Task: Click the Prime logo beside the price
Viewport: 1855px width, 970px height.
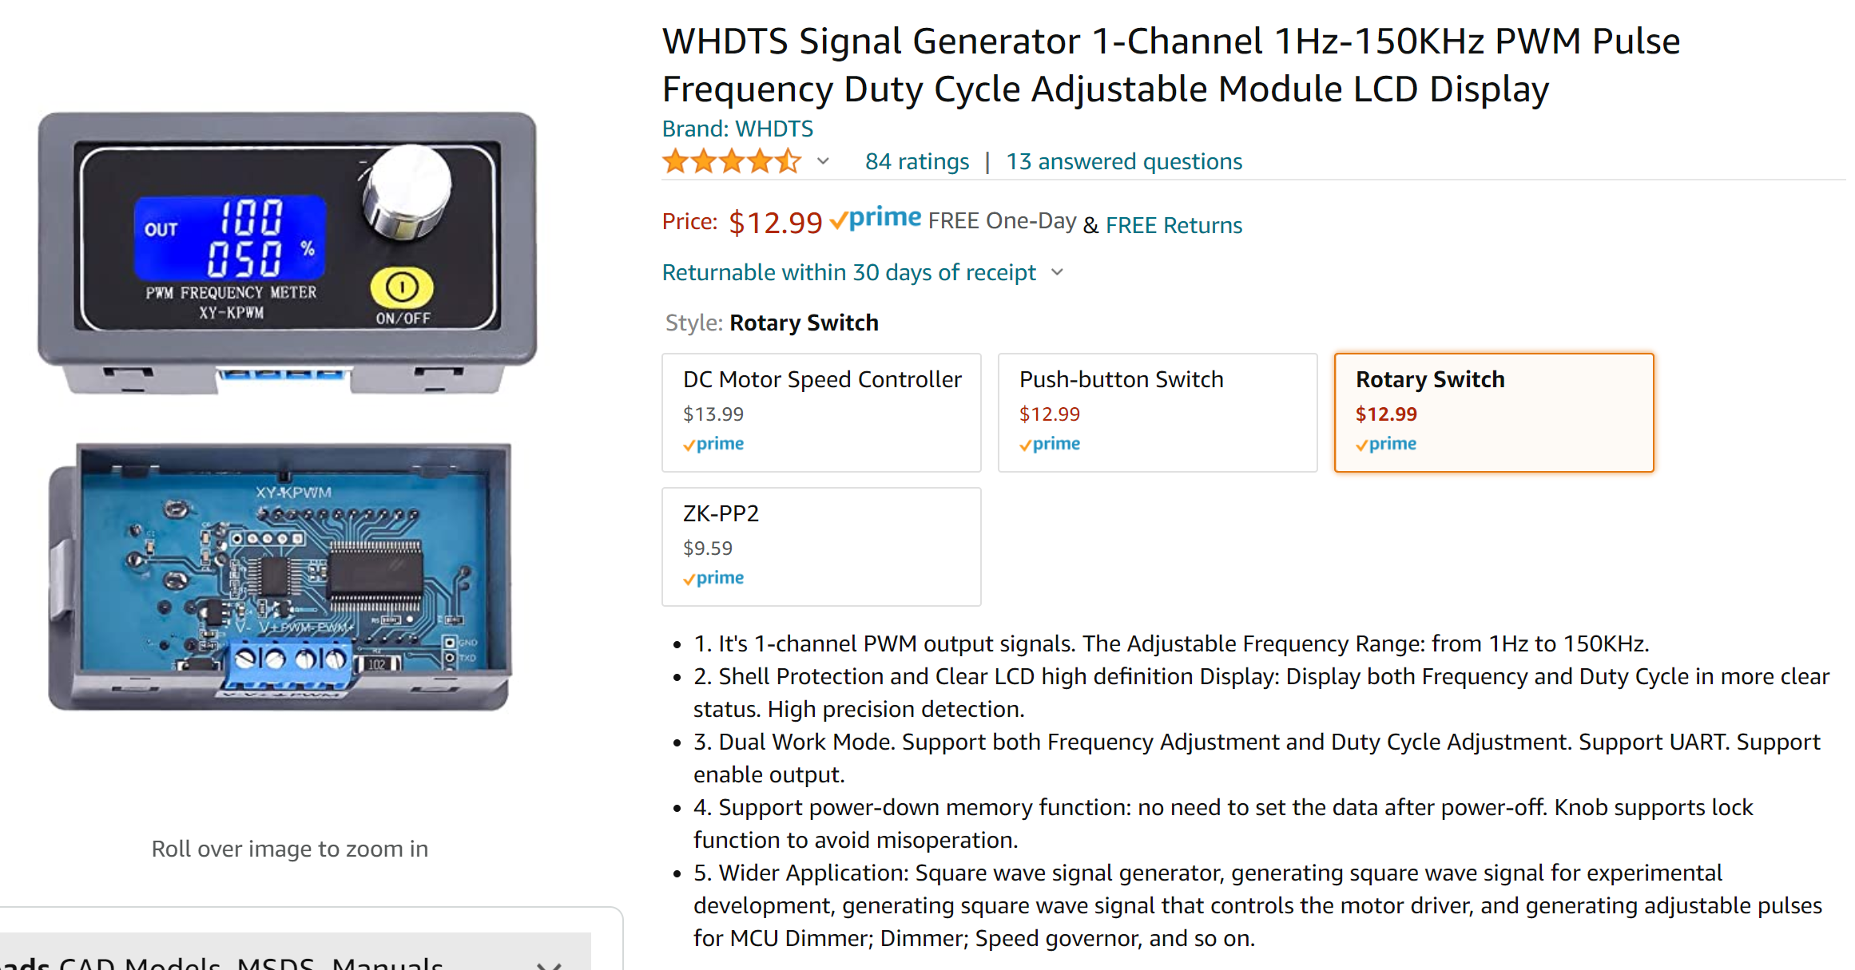Action: [876, 219]
